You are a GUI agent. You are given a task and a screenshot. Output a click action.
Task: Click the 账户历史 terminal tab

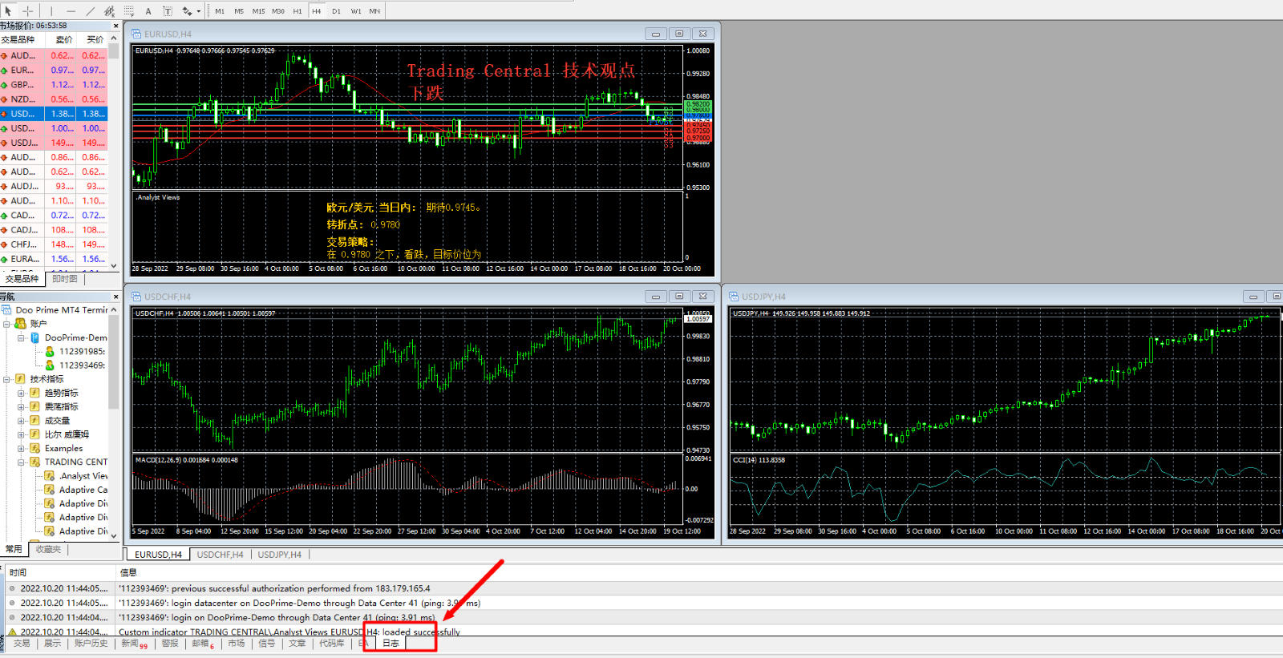[91, 643]
